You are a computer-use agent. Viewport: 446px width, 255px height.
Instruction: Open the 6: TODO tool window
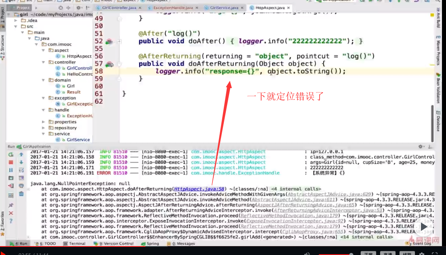tap(45, 244)
